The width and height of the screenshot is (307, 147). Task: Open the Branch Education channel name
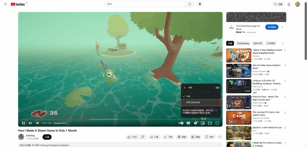[x=259, y=71]
